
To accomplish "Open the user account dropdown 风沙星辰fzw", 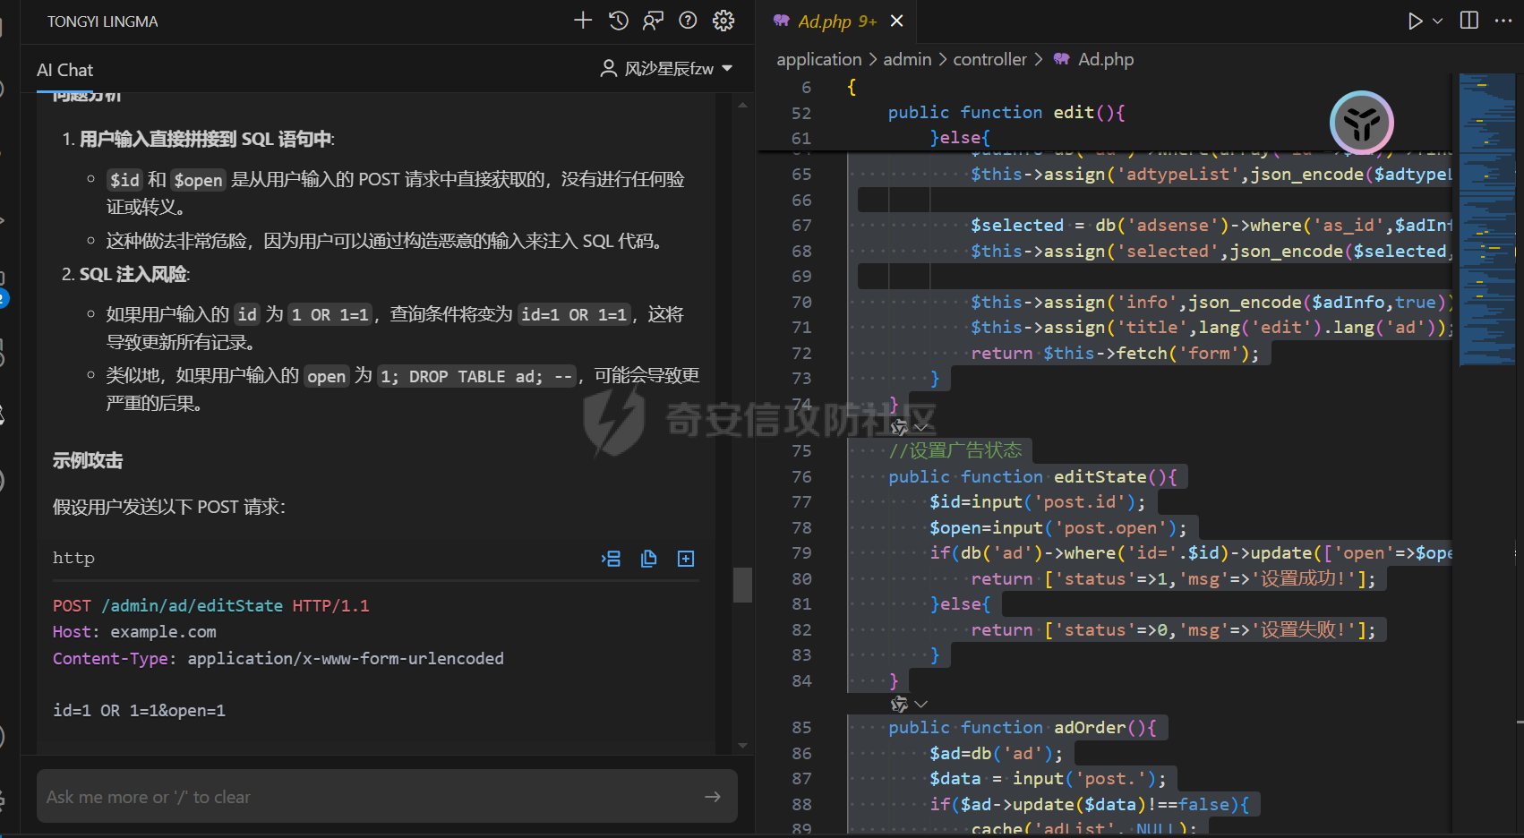I will (666, 69).
